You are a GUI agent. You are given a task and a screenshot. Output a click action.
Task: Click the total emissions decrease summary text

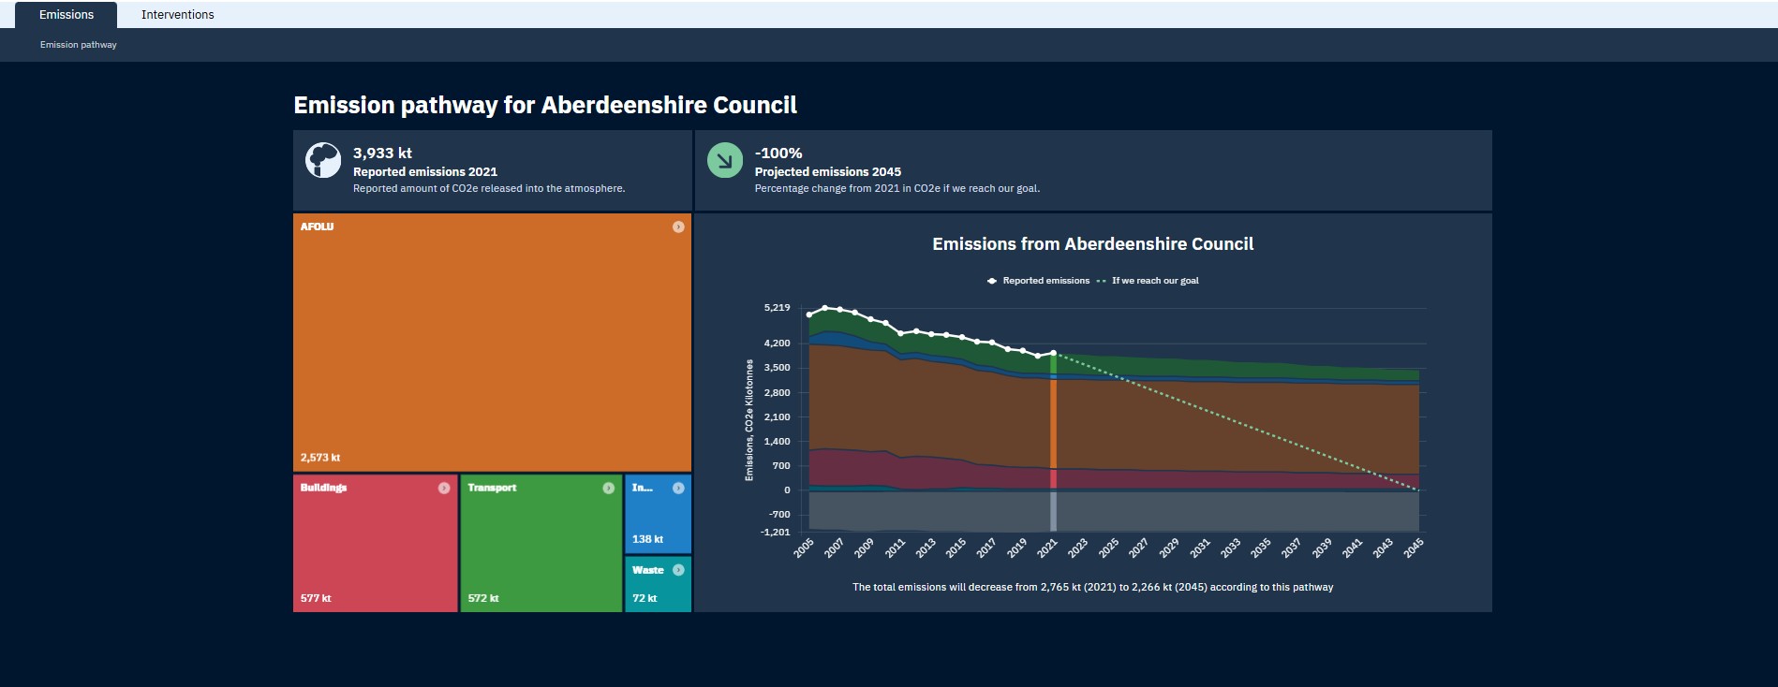1092,588
